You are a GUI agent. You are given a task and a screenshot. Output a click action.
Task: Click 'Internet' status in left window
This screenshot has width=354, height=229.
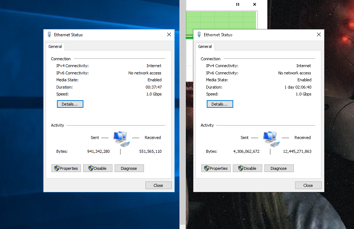coord(154,66)
